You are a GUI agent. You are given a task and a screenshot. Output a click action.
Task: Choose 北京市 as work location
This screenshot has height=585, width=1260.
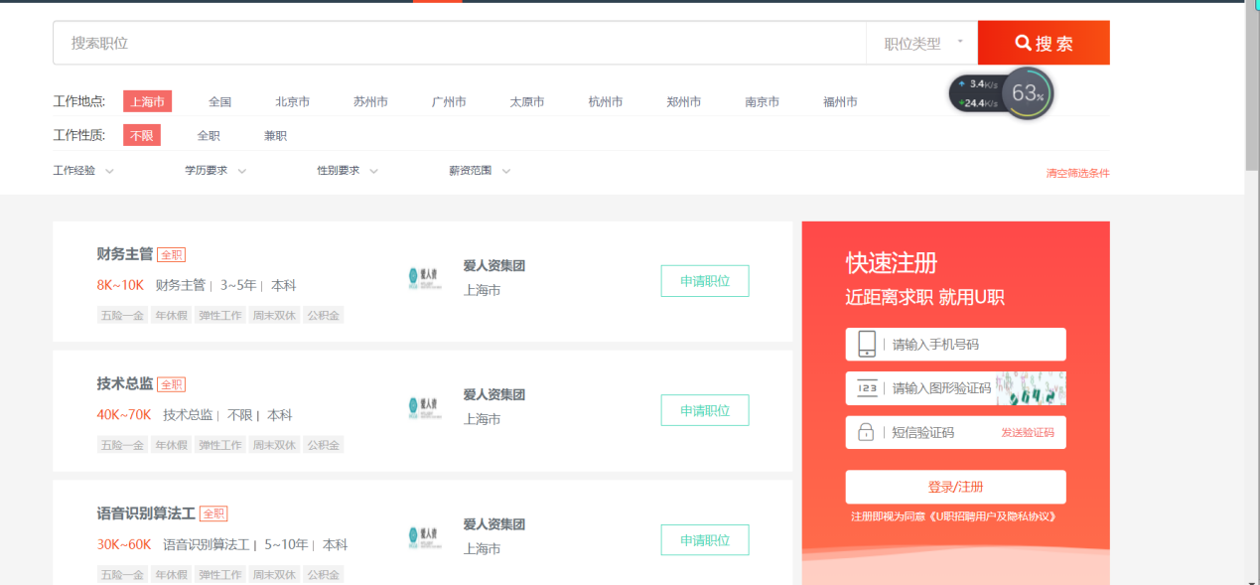[292, 102]
